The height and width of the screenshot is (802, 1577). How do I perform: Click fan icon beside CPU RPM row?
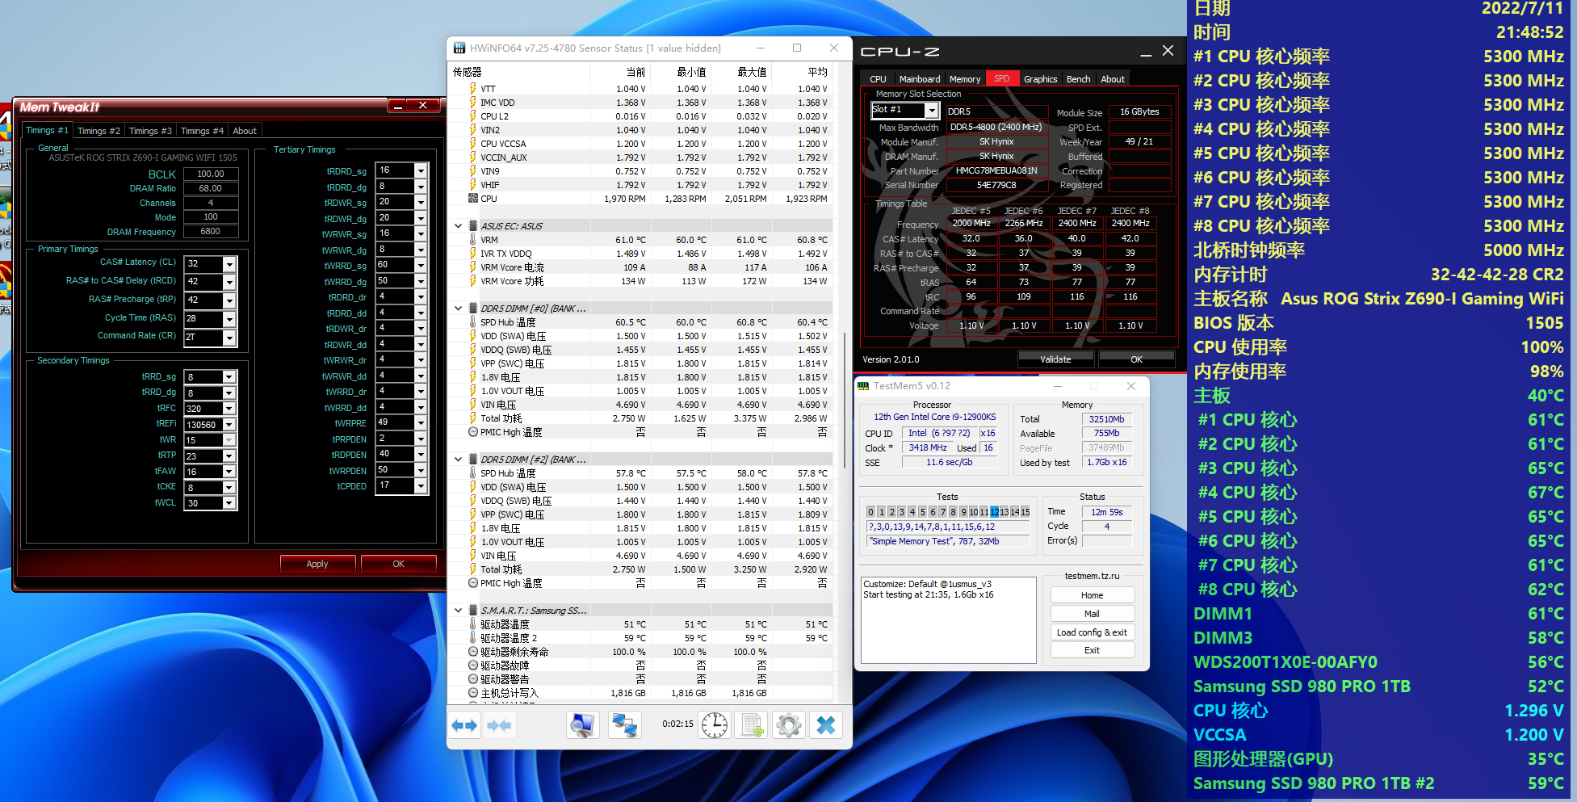pyautogui.click(x=473, y=199)
